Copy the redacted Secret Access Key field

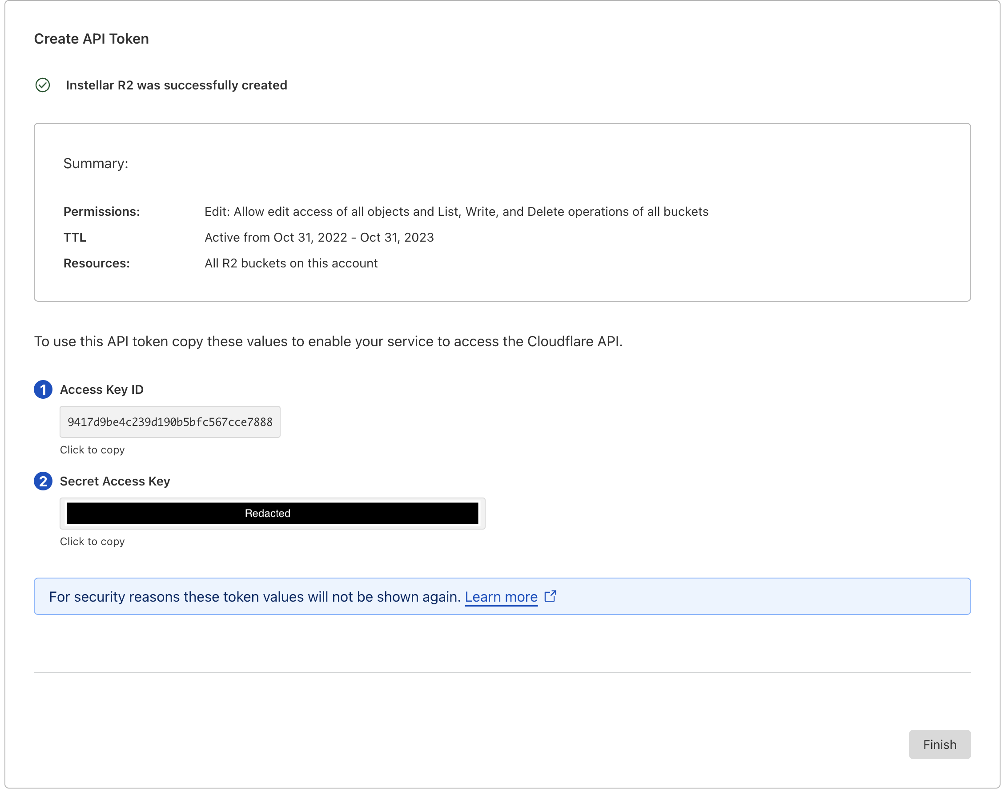(x=272, y=514)
